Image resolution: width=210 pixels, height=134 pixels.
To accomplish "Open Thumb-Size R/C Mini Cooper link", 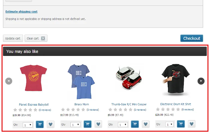I will pos(129,104).
